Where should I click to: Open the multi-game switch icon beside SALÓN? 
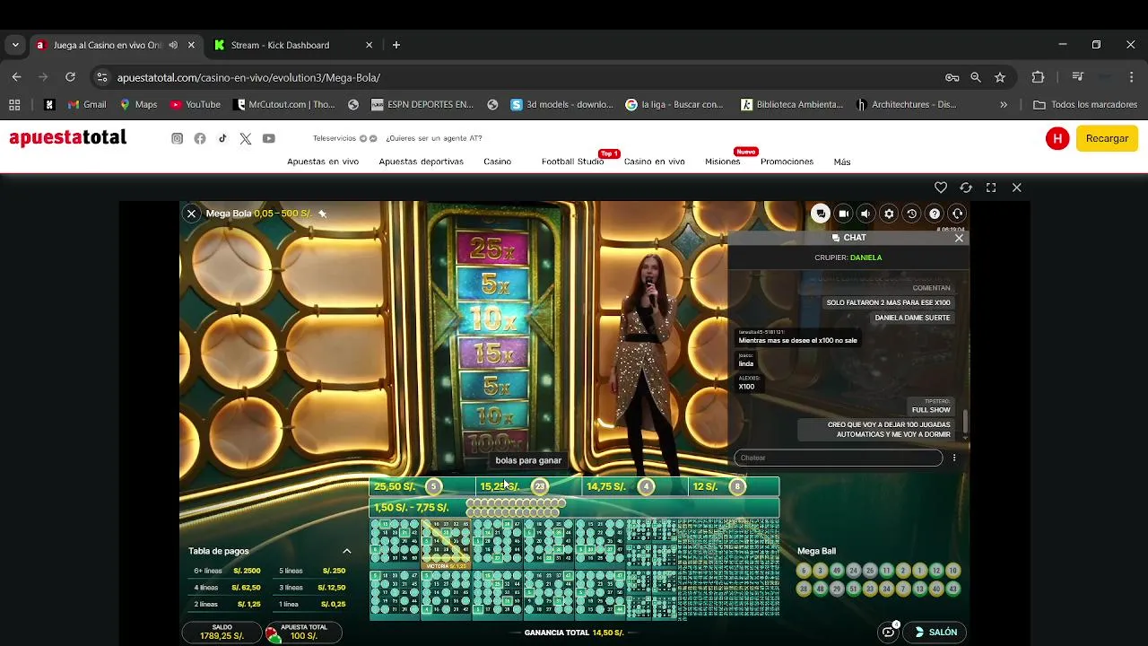point(889,631)
